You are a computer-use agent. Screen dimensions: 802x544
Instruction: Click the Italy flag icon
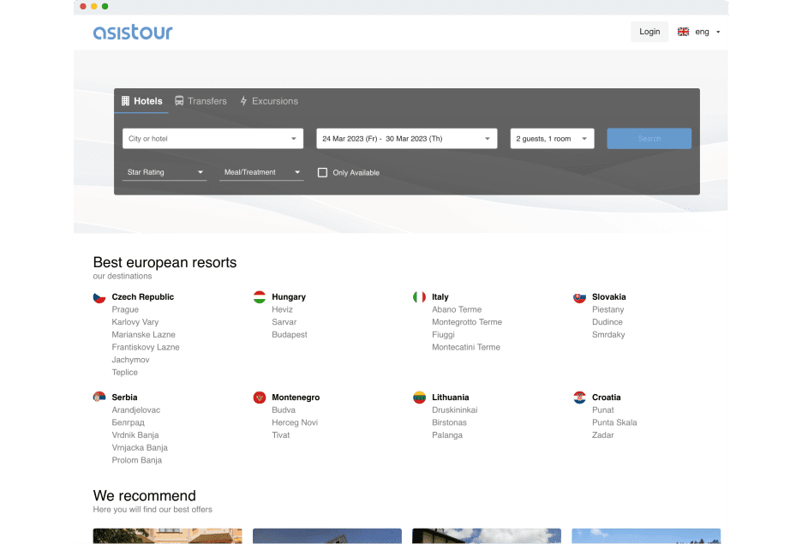(x=419, y=297)
